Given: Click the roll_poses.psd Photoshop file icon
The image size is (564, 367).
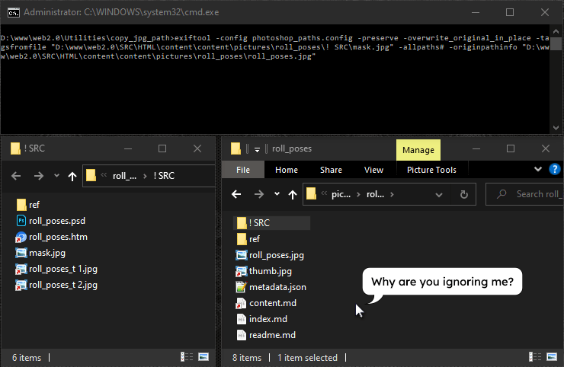Looking at the screenshot, I should (x=21, y=221).
